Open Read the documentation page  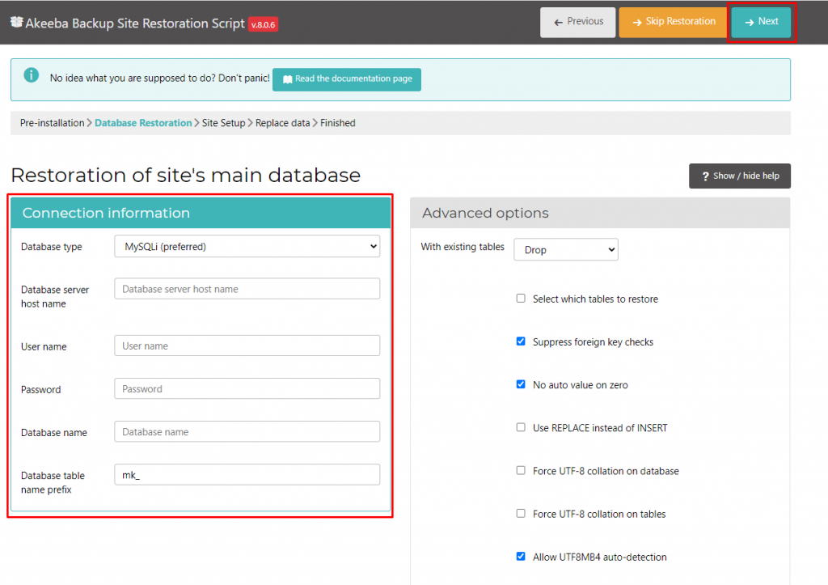point(346,79)
